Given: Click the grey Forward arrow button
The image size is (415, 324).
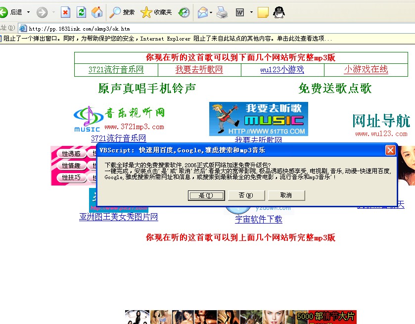Looking at the screenshot, I should (42, 12).
